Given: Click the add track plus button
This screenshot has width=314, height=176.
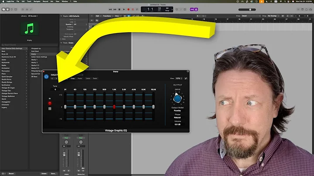Looking at the screenshot, I should (92, 20).
